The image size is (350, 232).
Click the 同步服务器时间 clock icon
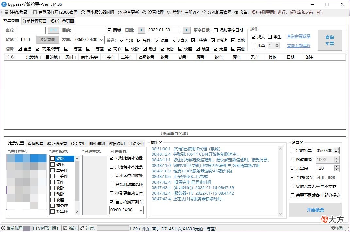click(x=83, y=12)
